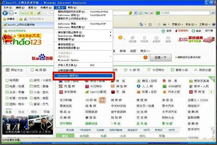This screenshot has width=217, height=145.
Task: Click the 百度一下 search button
Action: click(x=161, y=58)
